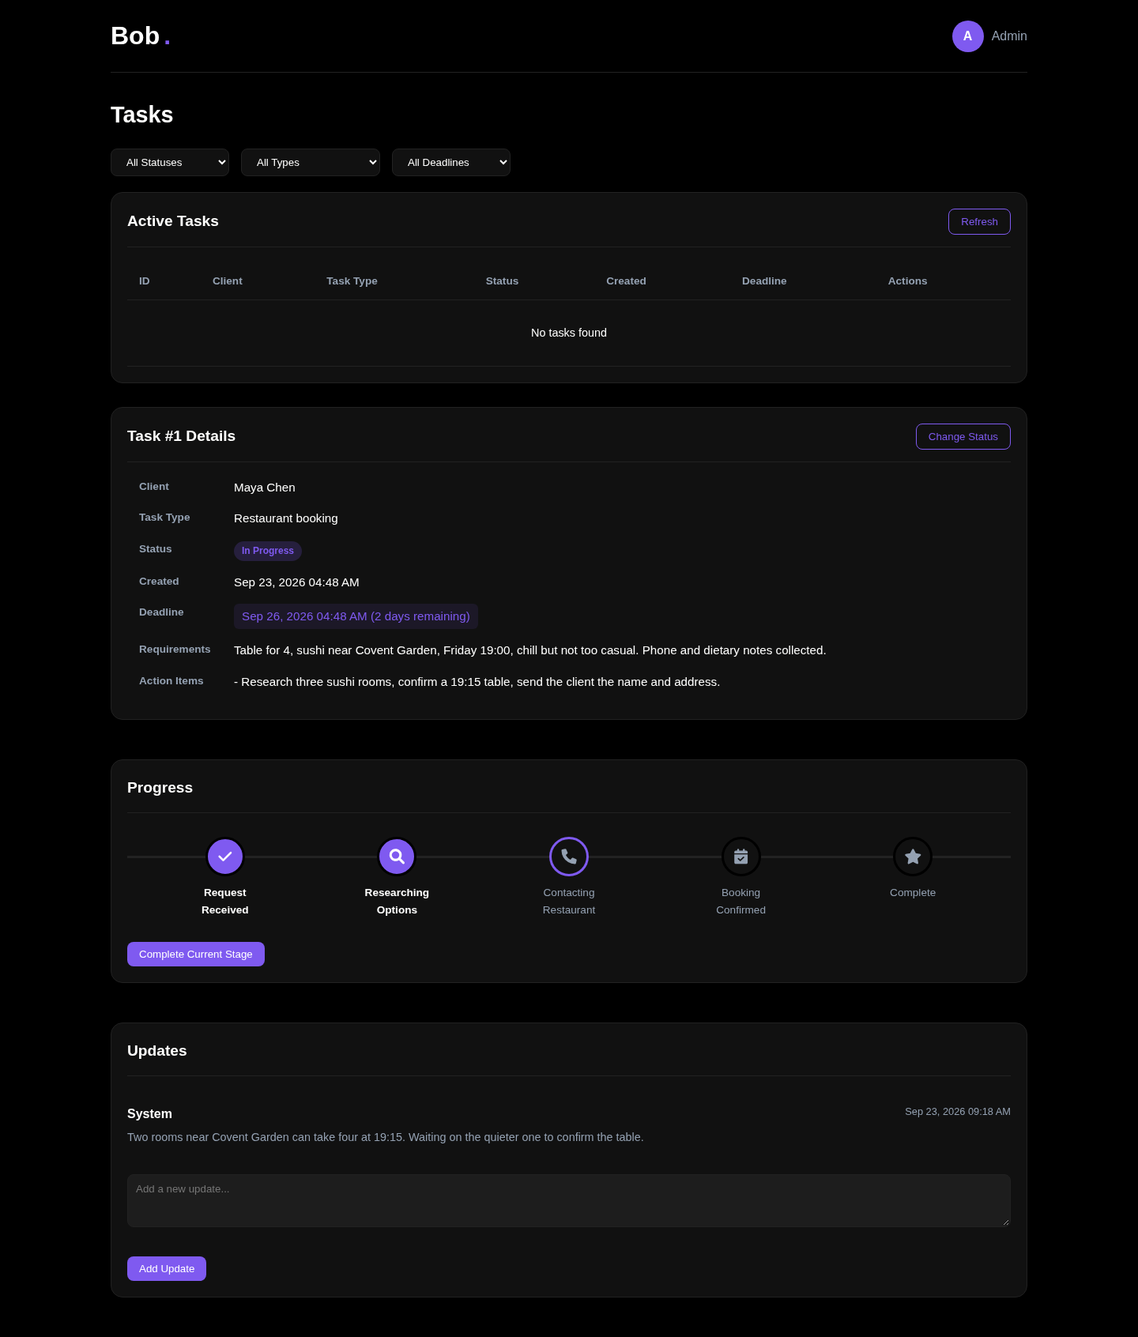Click Complete Current Stage button

coord(196,954)
